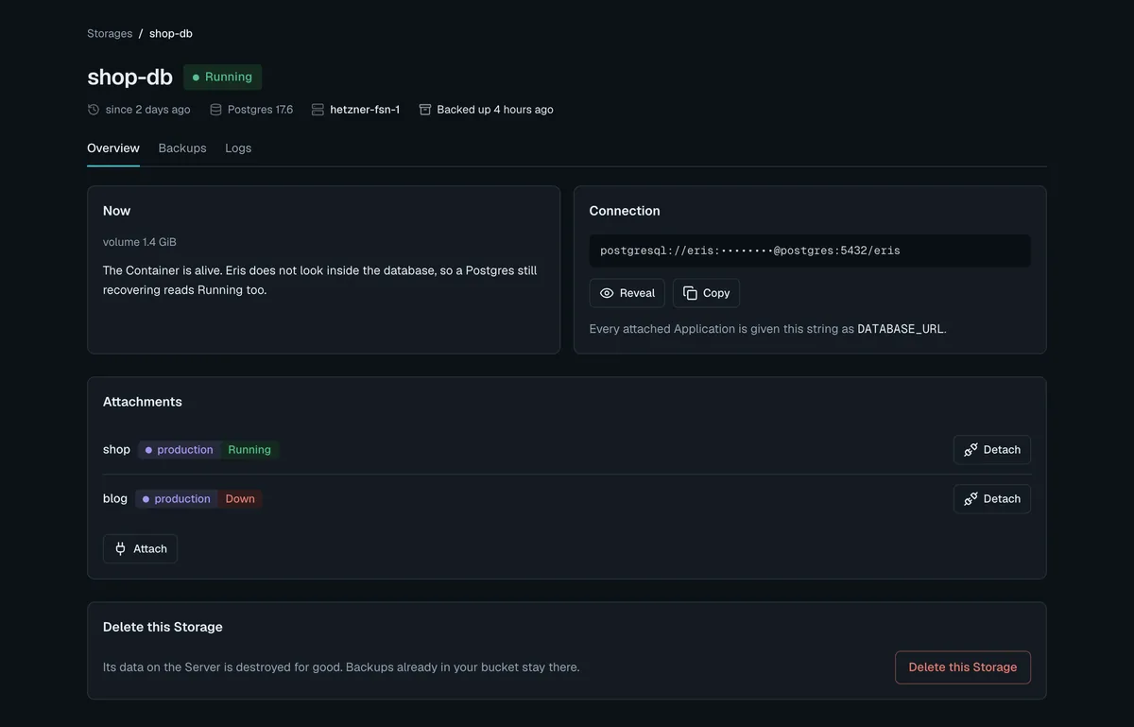Click the 'Now' card heading
Image resolution: width=1134 pixels, height=727 pixels.
point(116,211)
